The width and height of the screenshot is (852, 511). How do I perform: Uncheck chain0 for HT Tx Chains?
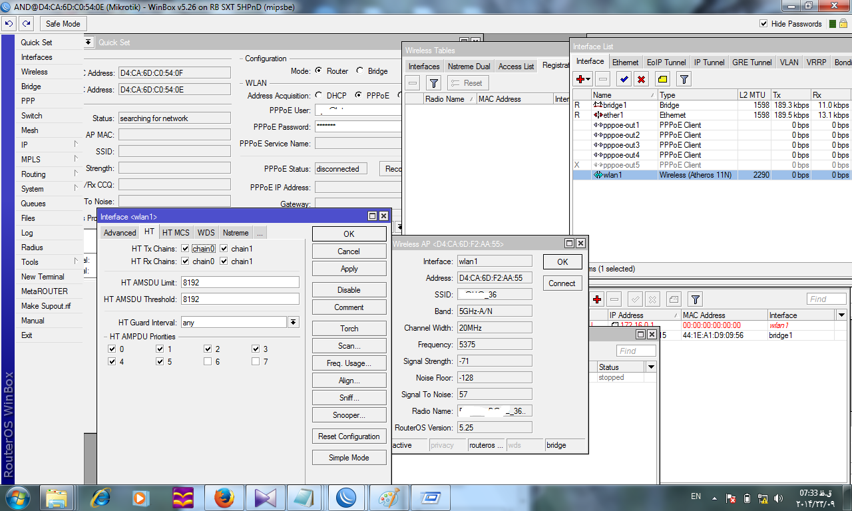point(185,249)
